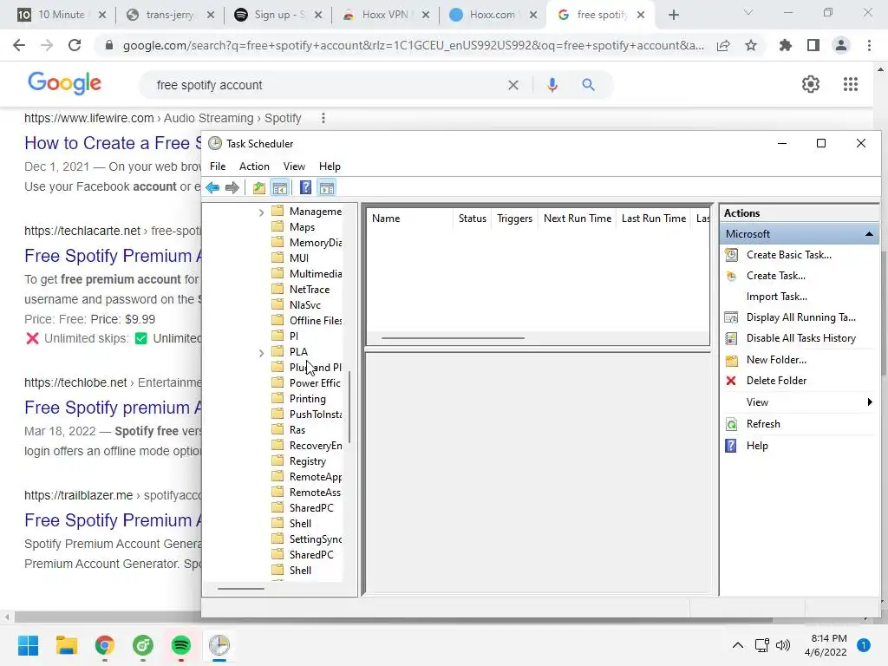Select the Maps folder in tree

click(x=302, y=227)
